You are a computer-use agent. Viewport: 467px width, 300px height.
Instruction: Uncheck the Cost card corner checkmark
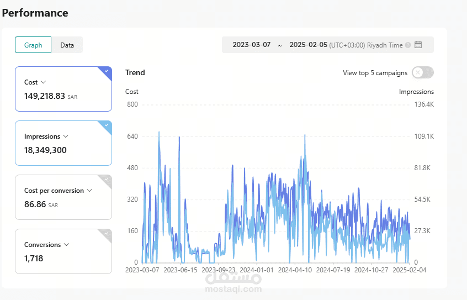coord(107,71)
